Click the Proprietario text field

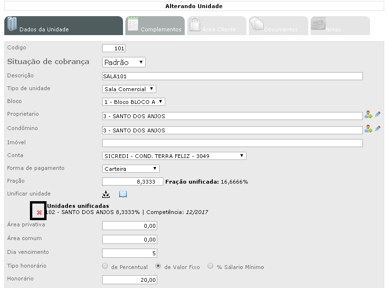pyautogui.click(x=232, y=116)
